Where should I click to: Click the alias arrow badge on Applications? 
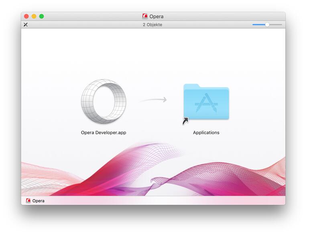coord(185,121)
